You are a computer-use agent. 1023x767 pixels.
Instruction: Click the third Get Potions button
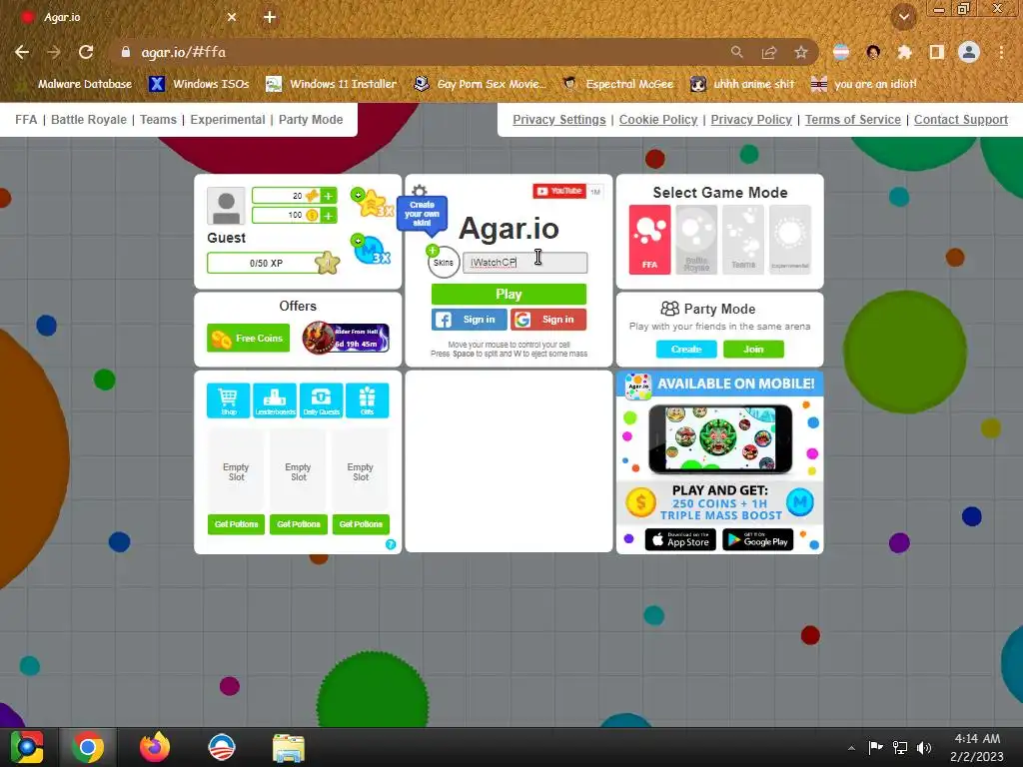361,524
